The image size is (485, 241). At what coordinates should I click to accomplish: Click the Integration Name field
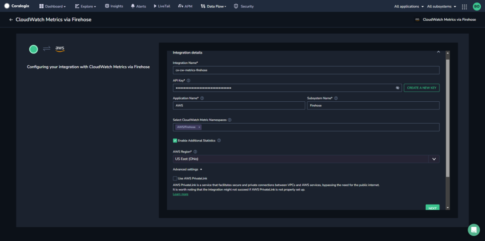click(x=306, y=70)
